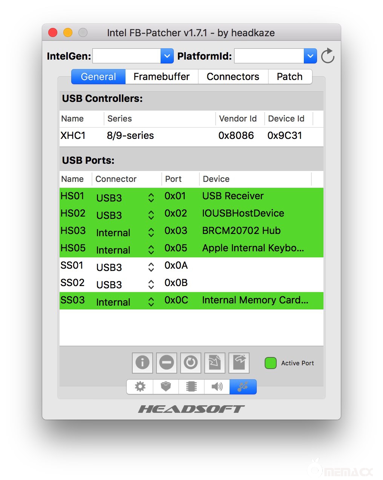Click the import file icon
Screen dimensions: 383x480
pyautogui.click(x=214, y=363)
